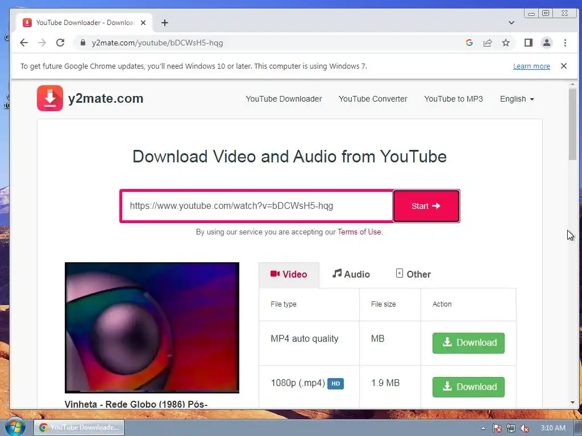Open the Chrome side panel
This screenshot has width=582, height=436.
coord(529,43)
